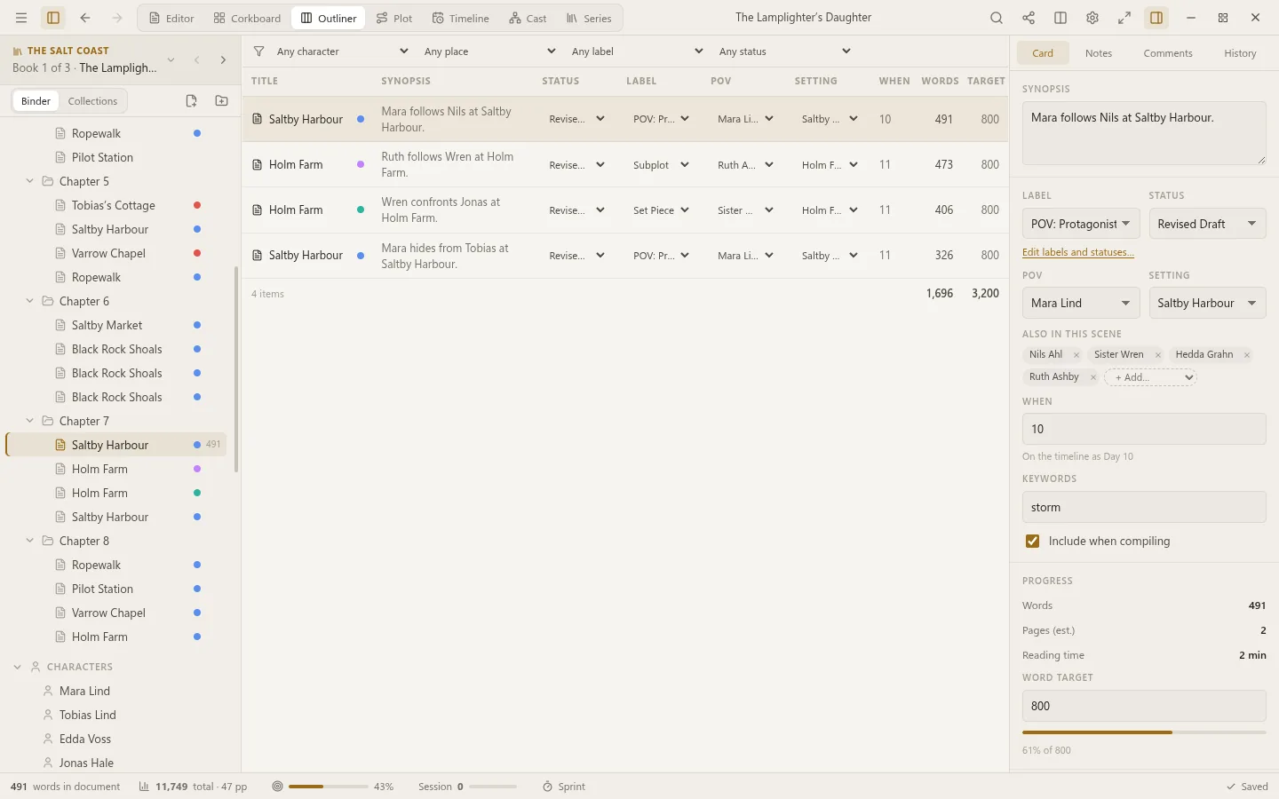Start a Sprint from the status bar
The image size is (1279, 799).
[564, 787]
